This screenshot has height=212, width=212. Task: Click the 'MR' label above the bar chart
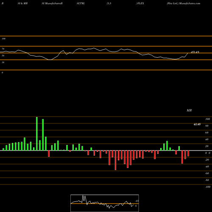(189, 110)
